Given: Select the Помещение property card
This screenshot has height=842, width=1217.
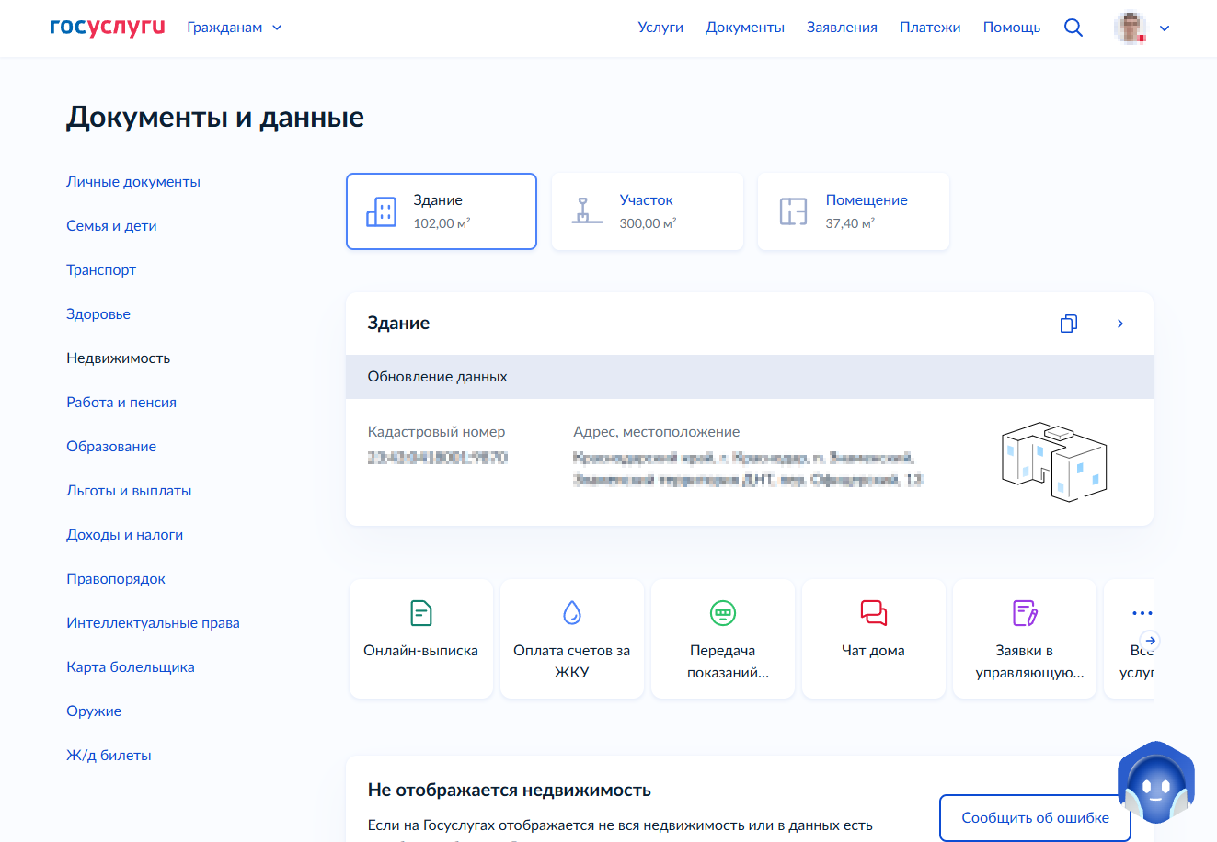Looking at the screenshot, I should click(854, 211).
